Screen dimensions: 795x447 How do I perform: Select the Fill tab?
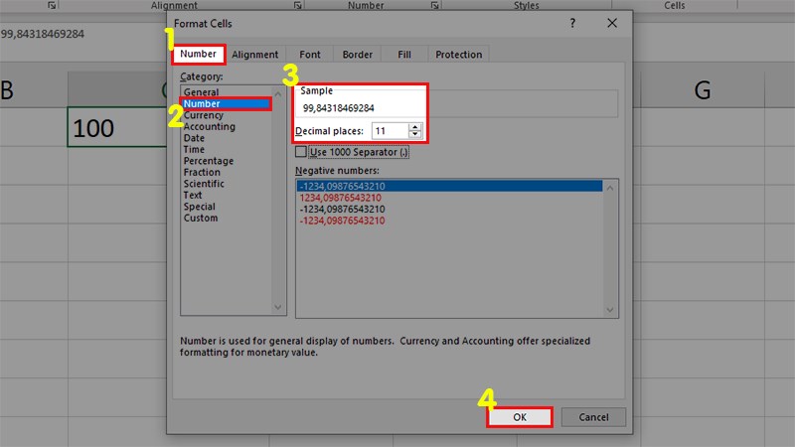click(404, 55)
